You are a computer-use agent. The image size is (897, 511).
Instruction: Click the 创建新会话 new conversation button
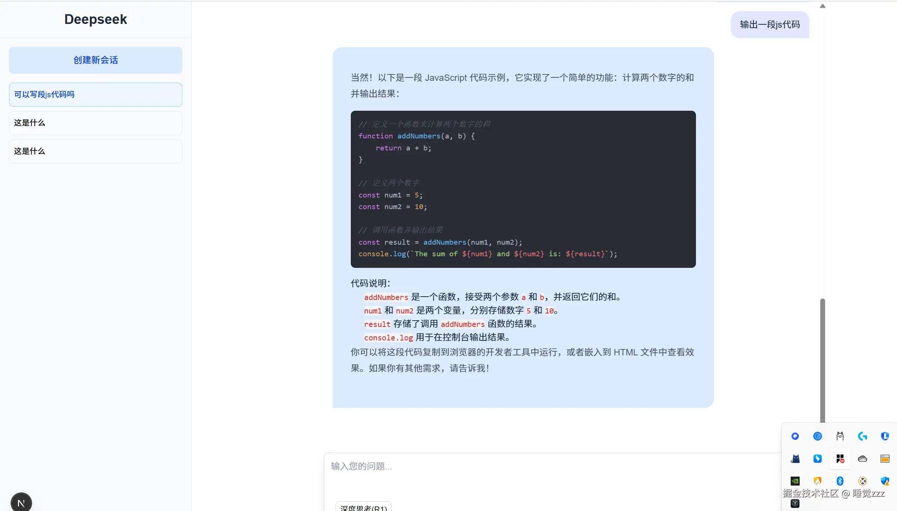point(95,60)
